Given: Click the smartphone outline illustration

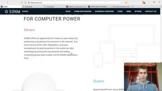Looking at the screenshot, I should point(98,60).
